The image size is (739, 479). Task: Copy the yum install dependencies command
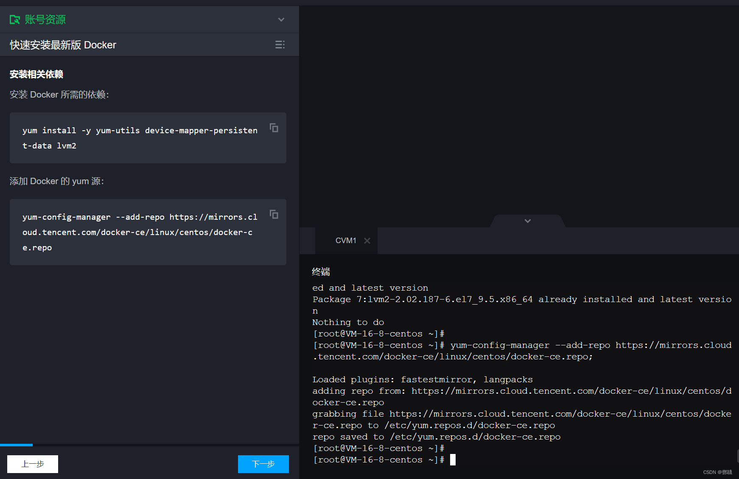(x=274, y=128)
